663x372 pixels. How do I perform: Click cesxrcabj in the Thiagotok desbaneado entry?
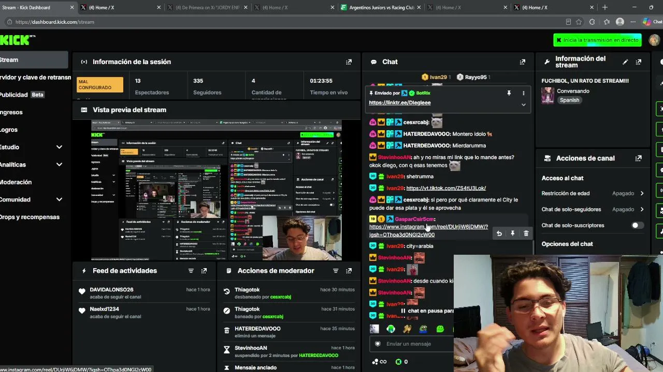tap(280, 297)
